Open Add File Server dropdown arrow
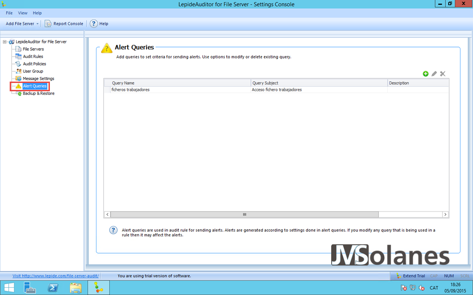 point(37,24)
